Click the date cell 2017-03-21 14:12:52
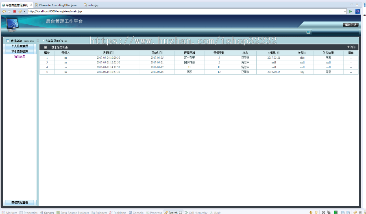This screenshot has width=366, height=214. point(109,67)
